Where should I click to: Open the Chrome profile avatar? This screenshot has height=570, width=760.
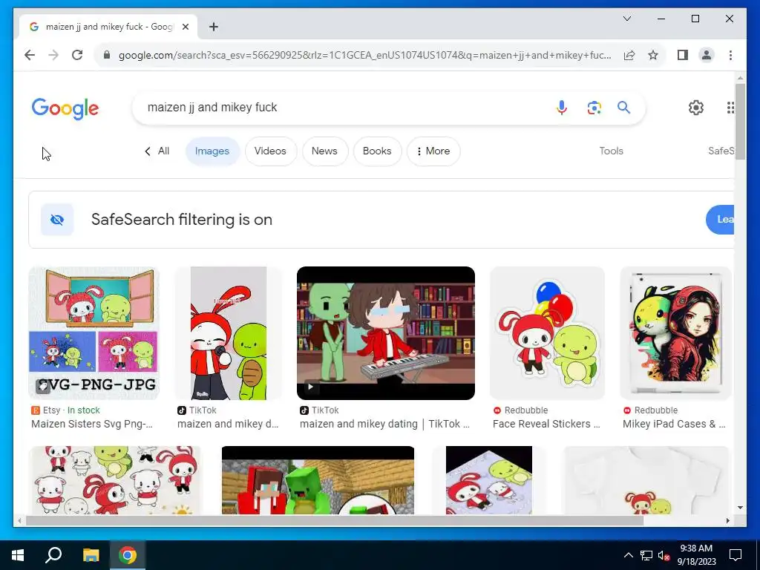(707, 55)
